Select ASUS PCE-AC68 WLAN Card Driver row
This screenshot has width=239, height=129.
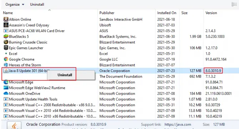coord(37,31)
